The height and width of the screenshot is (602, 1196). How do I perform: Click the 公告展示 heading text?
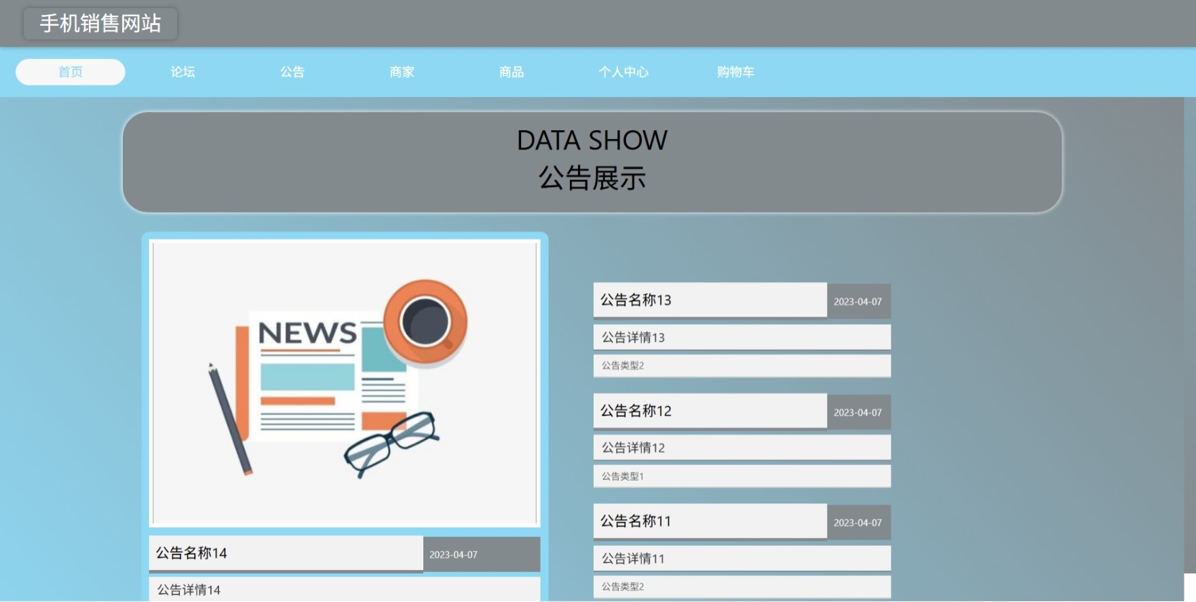[592, 178]
